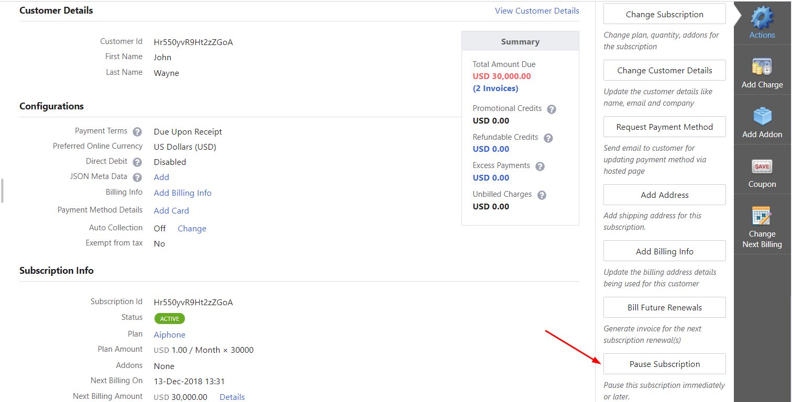This screenshot has height=402, width=792.
Task: Open the Aiphone plan link
Action: (x=169, y=334)
